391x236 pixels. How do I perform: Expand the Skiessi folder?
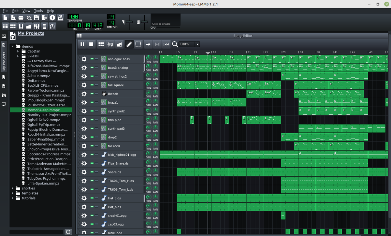coord(18,56)
